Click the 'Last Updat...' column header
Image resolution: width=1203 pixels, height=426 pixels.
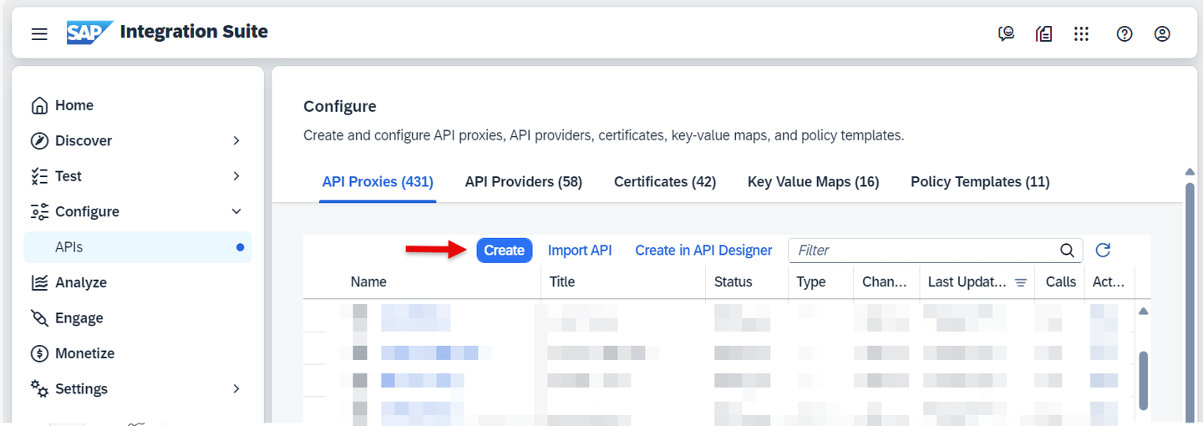pos(967,282)
